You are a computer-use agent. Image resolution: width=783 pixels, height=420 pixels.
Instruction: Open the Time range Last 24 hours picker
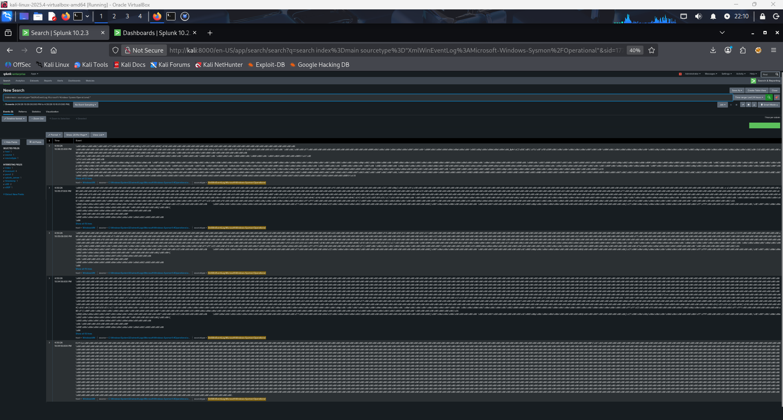749,97
